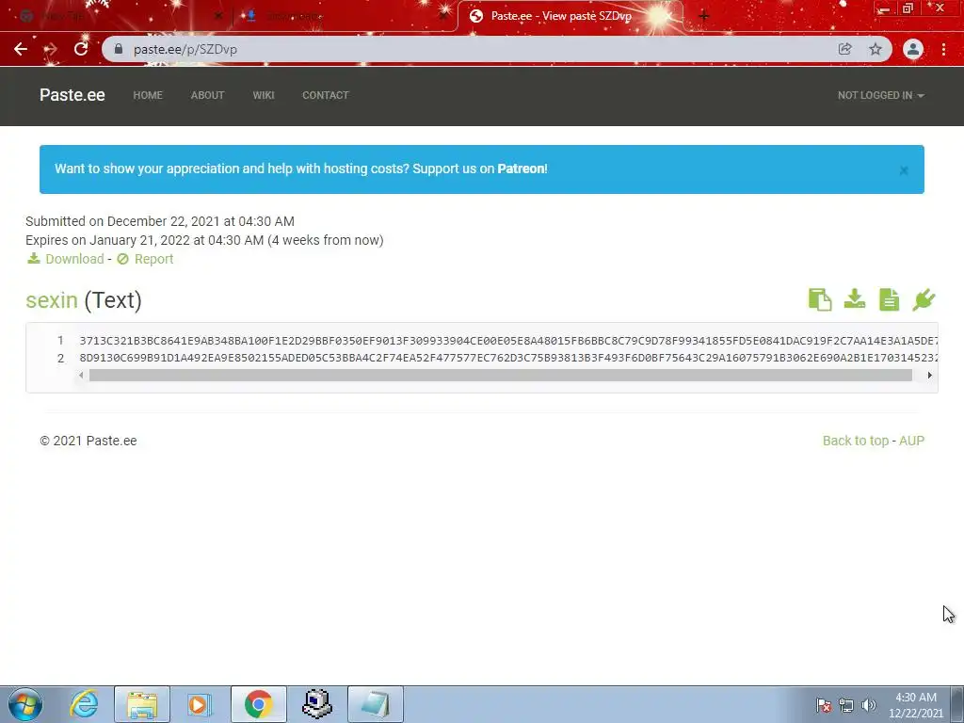Open ABOUT in navigation bar
The height and width of the screenshot is (723, 964).
(207, 95)
